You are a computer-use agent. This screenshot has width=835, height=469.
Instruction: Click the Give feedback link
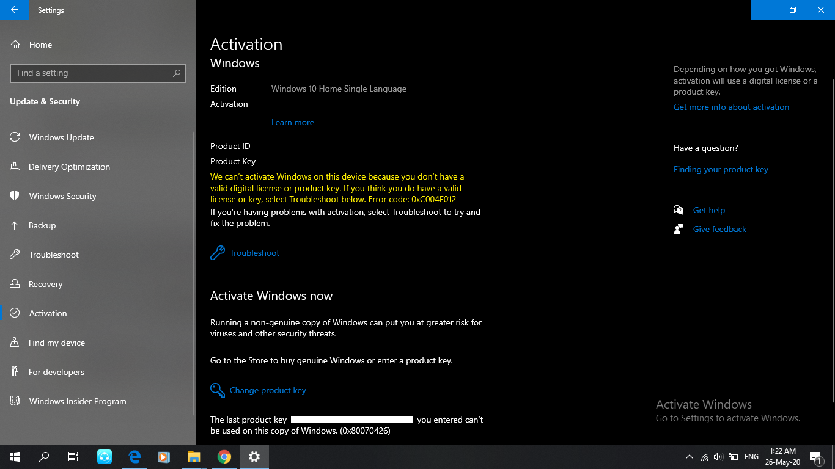(719, 229)
